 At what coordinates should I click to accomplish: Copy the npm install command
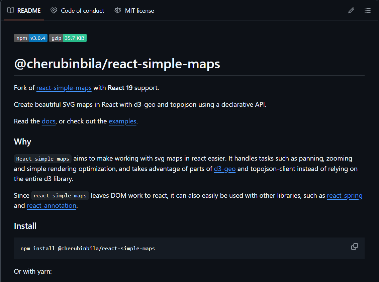pyautogui.click(x=354, y=247)
